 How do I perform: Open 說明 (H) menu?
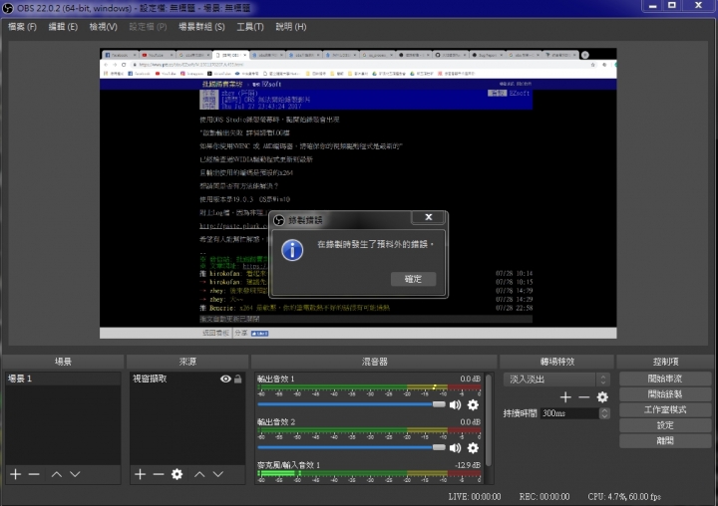pos(291,27)
